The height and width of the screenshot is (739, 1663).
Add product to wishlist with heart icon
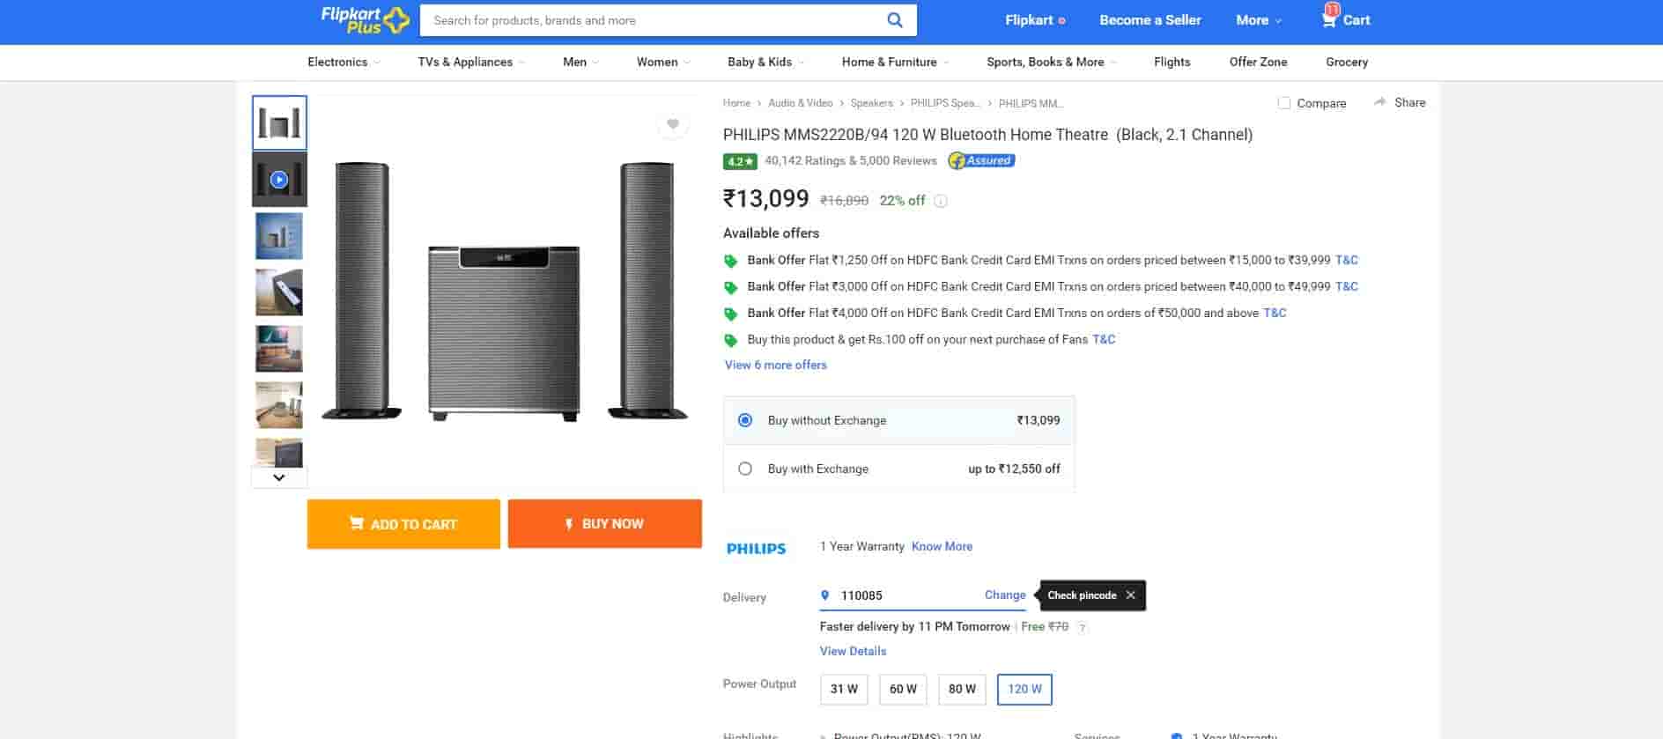pyautogui.click(x=673, y=125)
